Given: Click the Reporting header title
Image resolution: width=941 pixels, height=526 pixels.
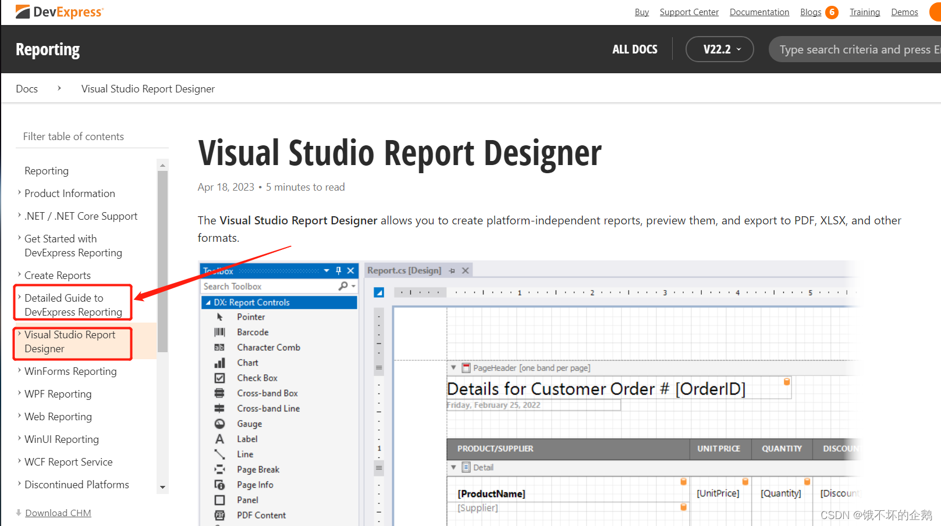Looking at the screenshot, I should [48, 50].
